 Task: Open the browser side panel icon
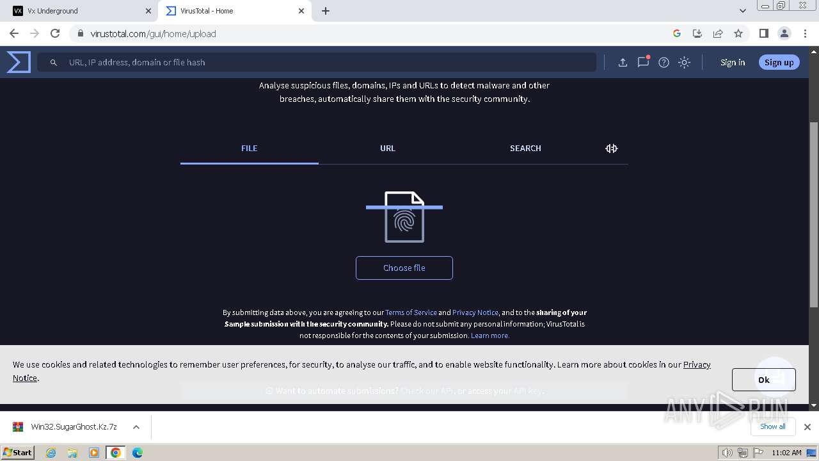(763, 33)
